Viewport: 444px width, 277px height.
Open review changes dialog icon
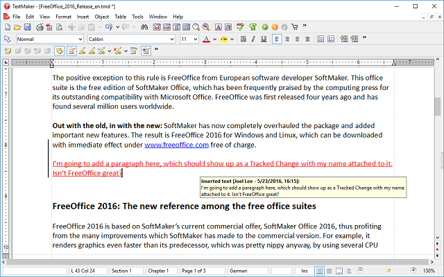(134, 51)
